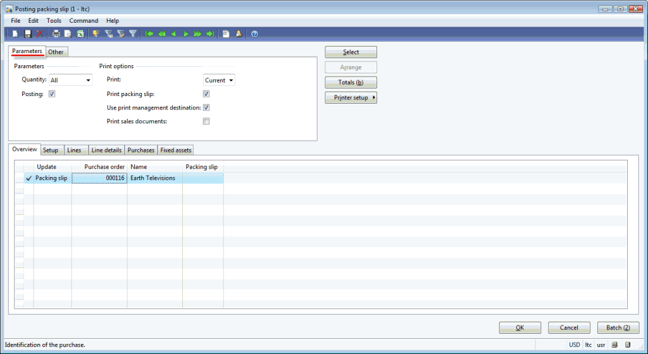Screen dimensions: 648x354
Task: Open the Edit menu
Action: point(33,21)
